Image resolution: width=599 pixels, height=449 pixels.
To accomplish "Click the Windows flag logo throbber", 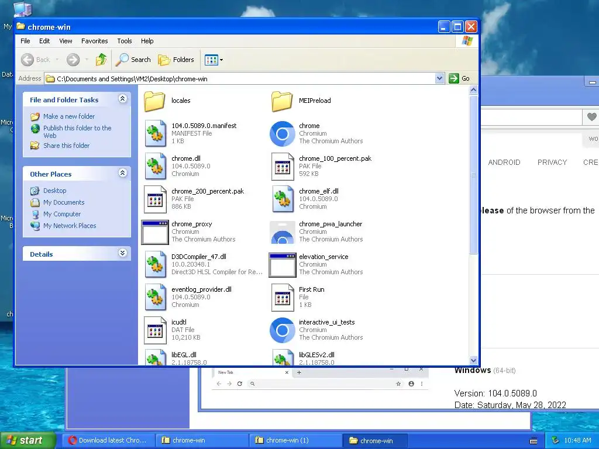I will pyautogui.click(x=467, y=41).
